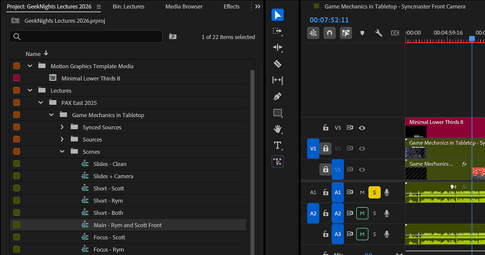The width and height of the screenshot is (485, 255).
Task: Enable voice-over record on A1
Action: pos(387,193)
